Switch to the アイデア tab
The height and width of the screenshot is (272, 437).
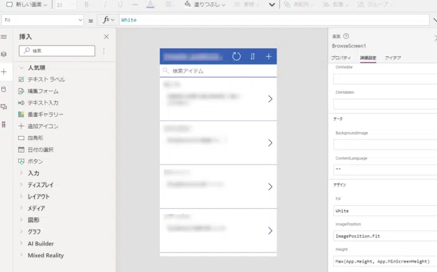click(393, 58)
